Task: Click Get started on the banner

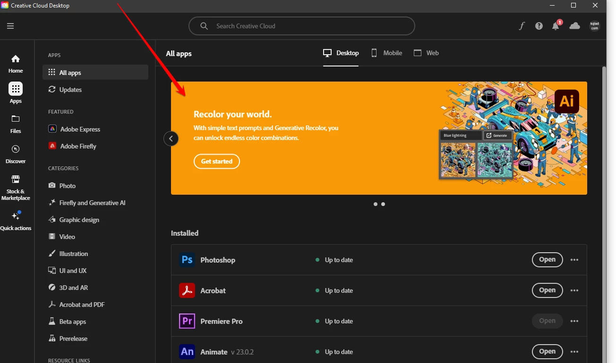Action: (217, 161)
